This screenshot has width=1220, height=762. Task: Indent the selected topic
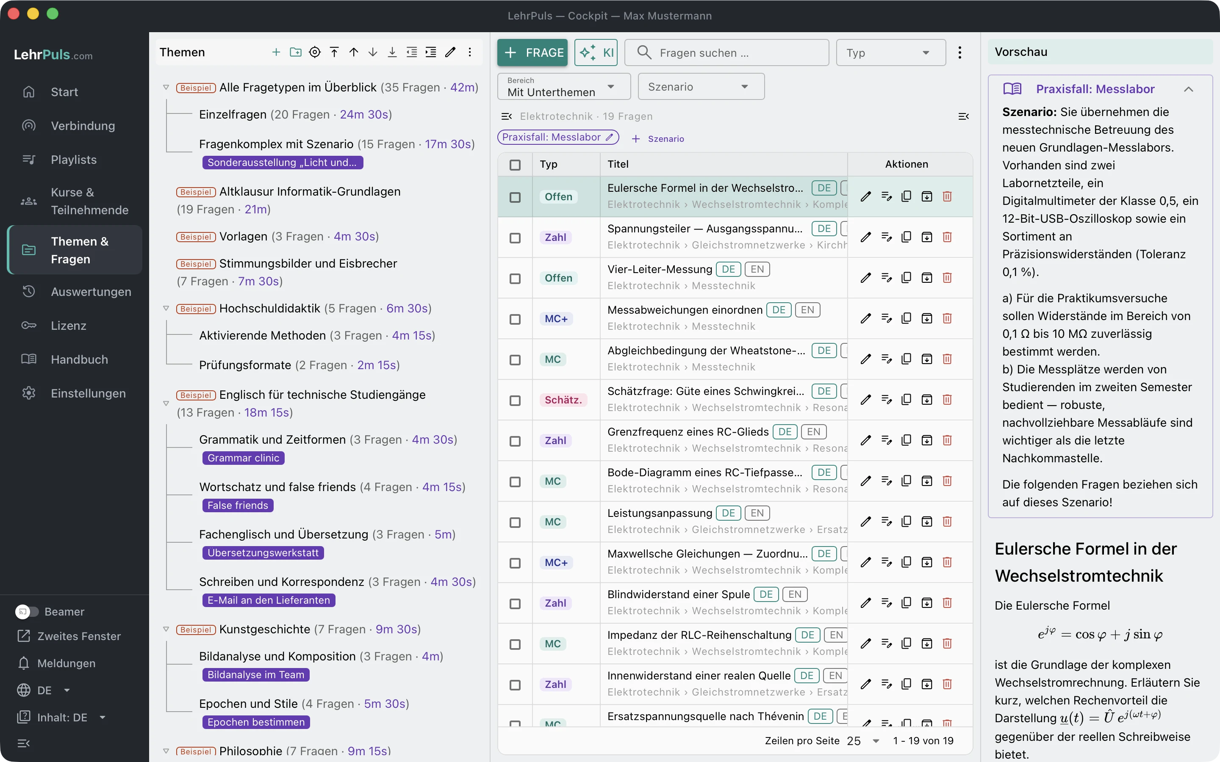431,52
